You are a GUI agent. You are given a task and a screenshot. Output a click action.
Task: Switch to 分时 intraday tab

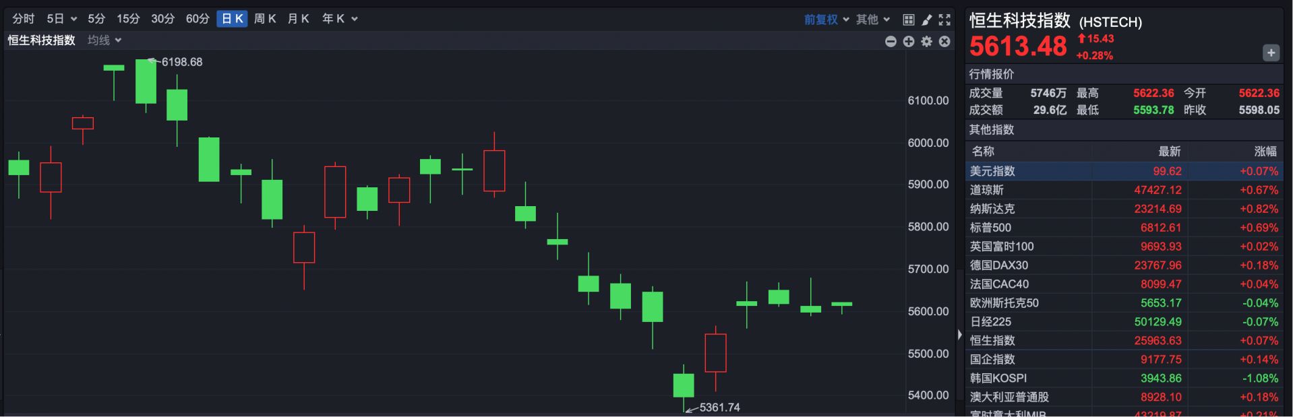click(x=24, y=19)
